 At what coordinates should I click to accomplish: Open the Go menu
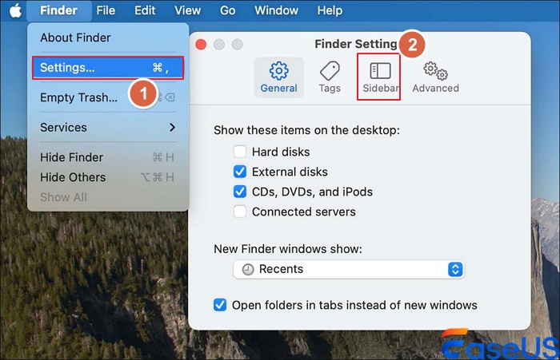pyautogui.click(x=227, y=10)
